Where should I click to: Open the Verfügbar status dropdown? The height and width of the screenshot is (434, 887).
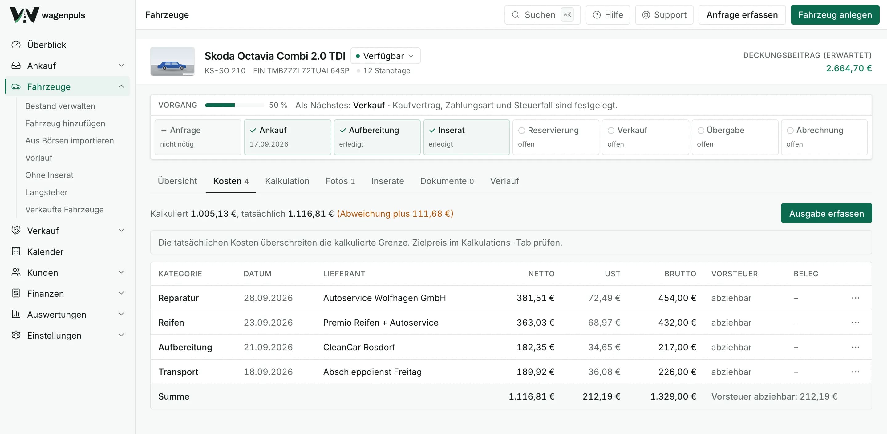[x=385, y=56]
